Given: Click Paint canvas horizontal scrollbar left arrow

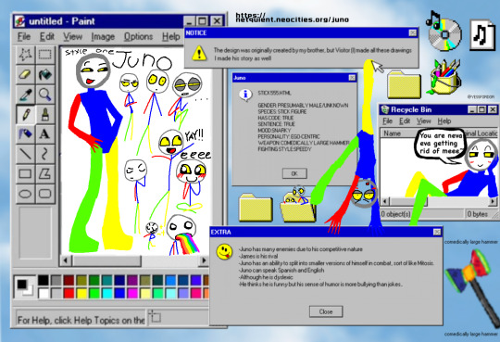Looking at the screenshot, I should pos(66,260).
